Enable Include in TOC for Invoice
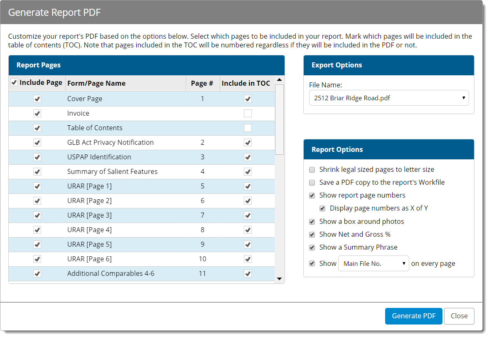This screenshot has width=489, height=337. (248, 114)
